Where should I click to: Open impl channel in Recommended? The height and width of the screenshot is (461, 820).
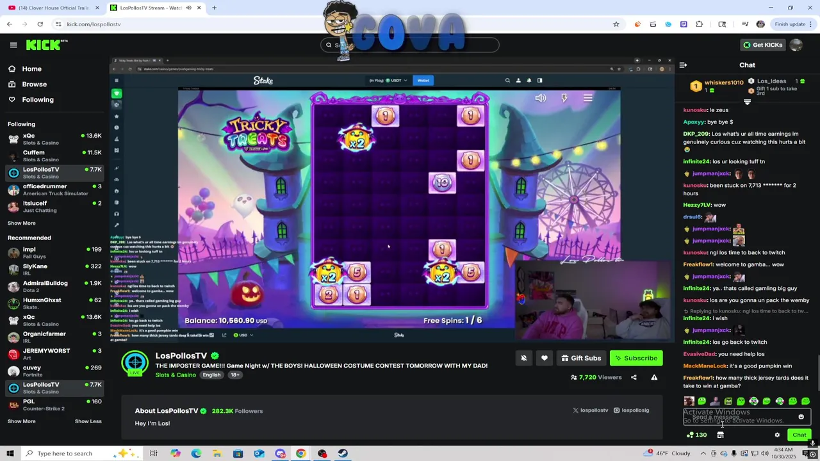click(x=54, y=252)
